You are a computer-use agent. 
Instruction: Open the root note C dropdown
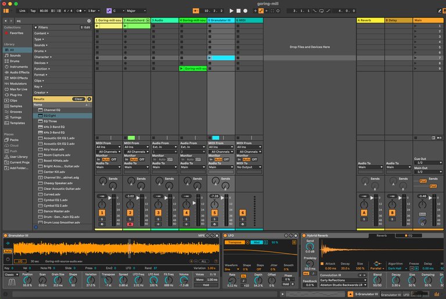[x=118, y=11]
